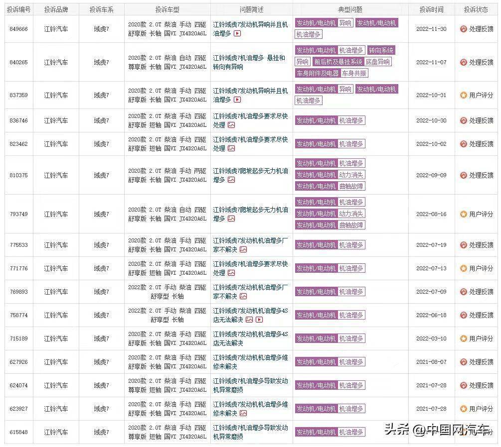This screenshot has width=501, height=447.
Task: Open complaint 715189 description 4S店无法解决
Action: pos(250,338)
